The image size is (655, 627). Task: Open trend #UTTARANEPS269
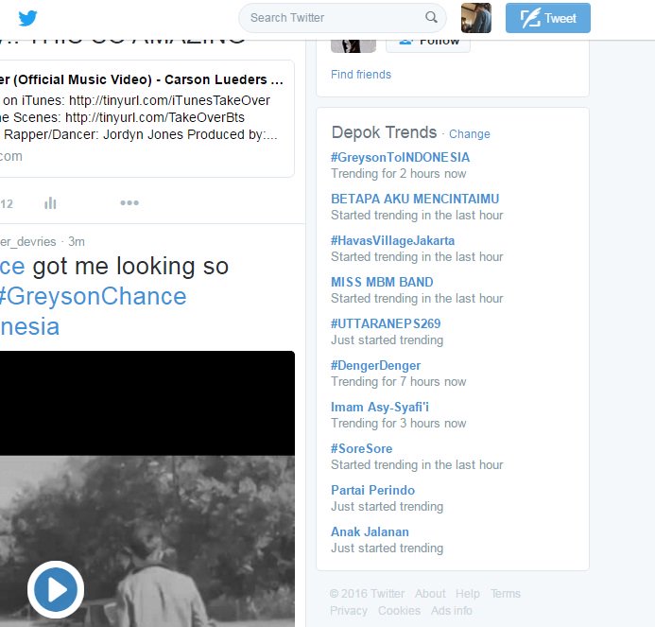click(x=386, y=323)
